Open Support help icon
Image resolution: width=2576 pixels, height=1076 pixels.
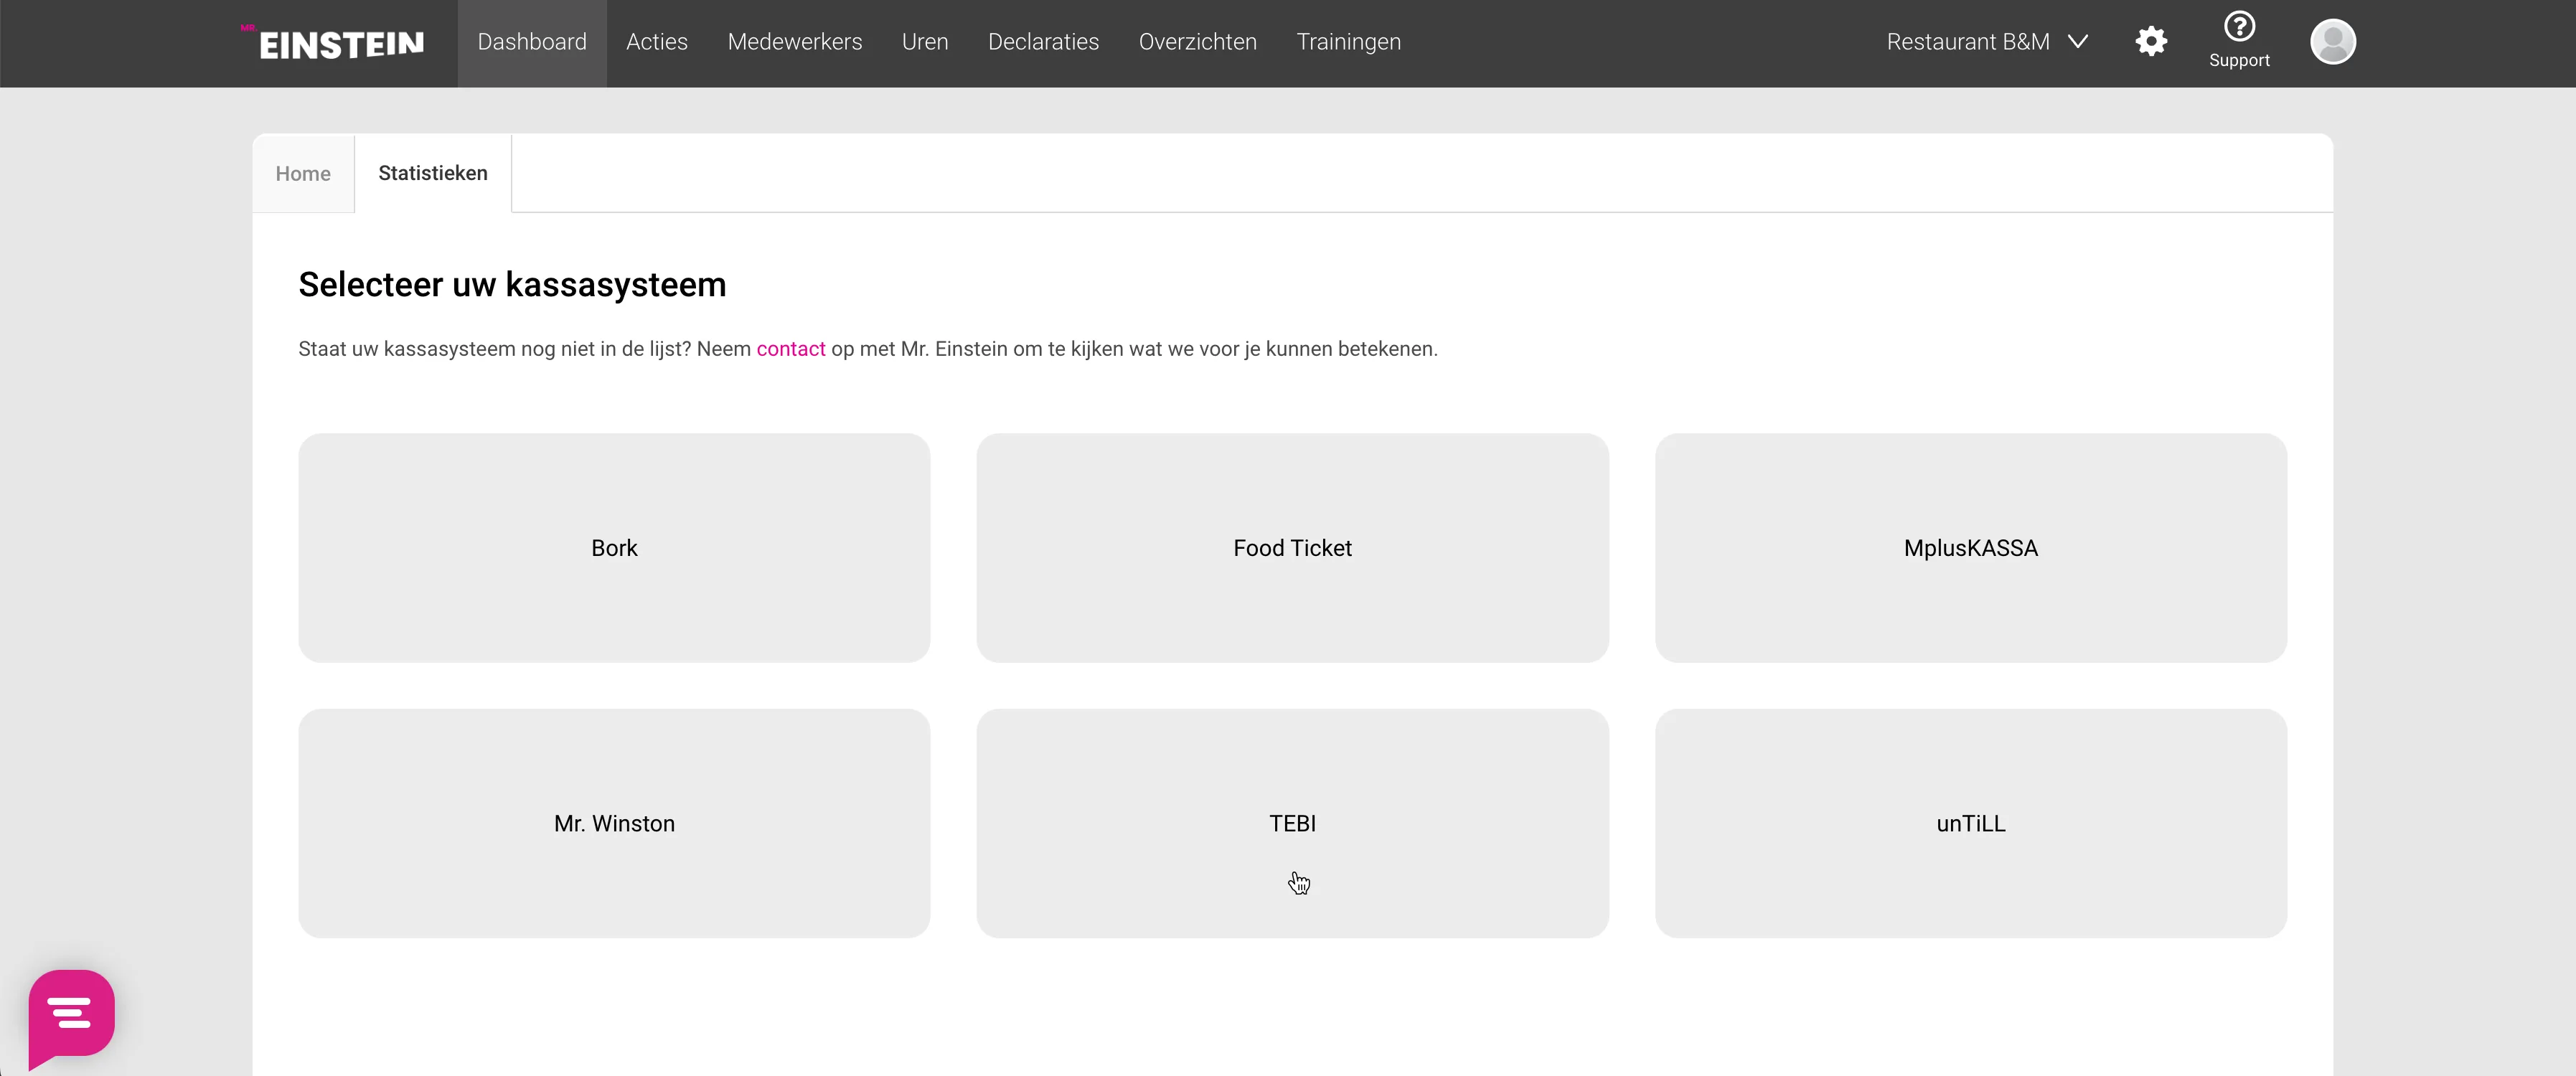point(2238,40)
